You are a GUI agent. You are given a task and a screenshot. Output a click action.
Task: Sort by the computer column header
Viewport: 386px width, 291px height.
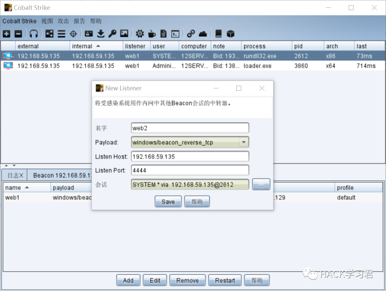tap(195, 46)
